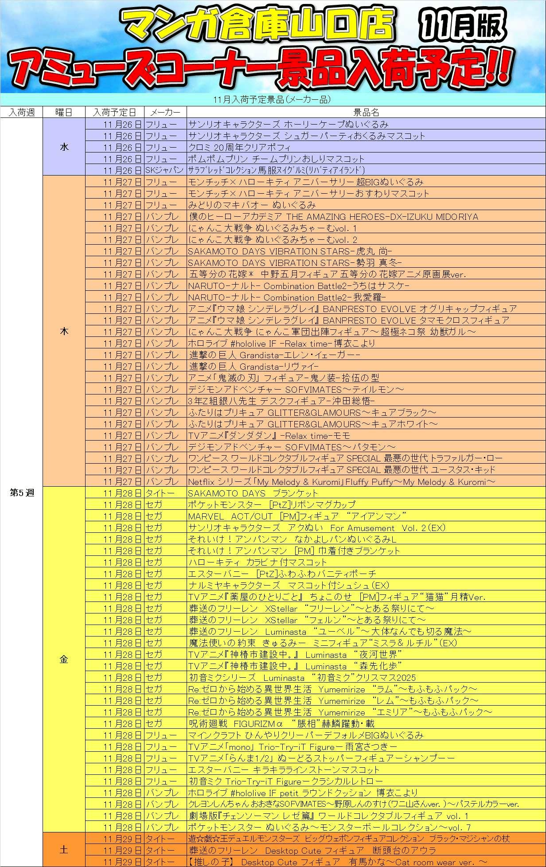Select the 曜日 column header
The width and height of the screenshot is (546, 867).
point(64,112)
